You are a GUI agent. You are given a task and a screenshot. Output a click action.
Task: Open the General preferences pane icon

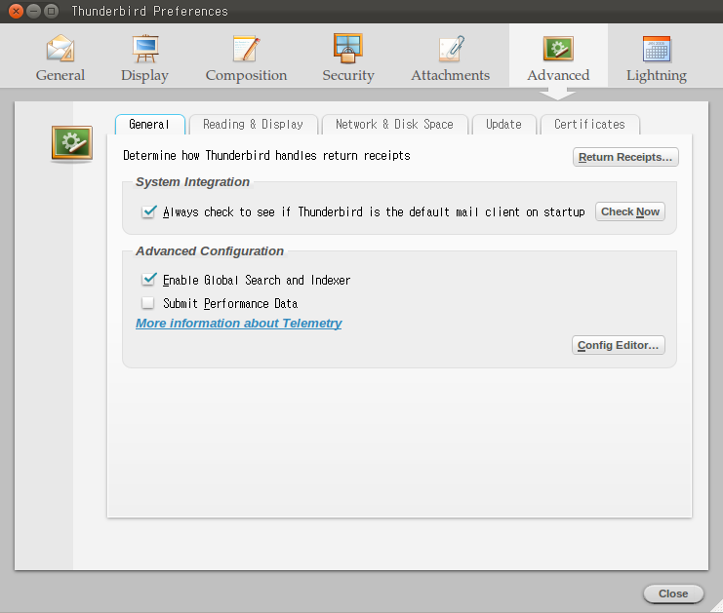[60, 58]
